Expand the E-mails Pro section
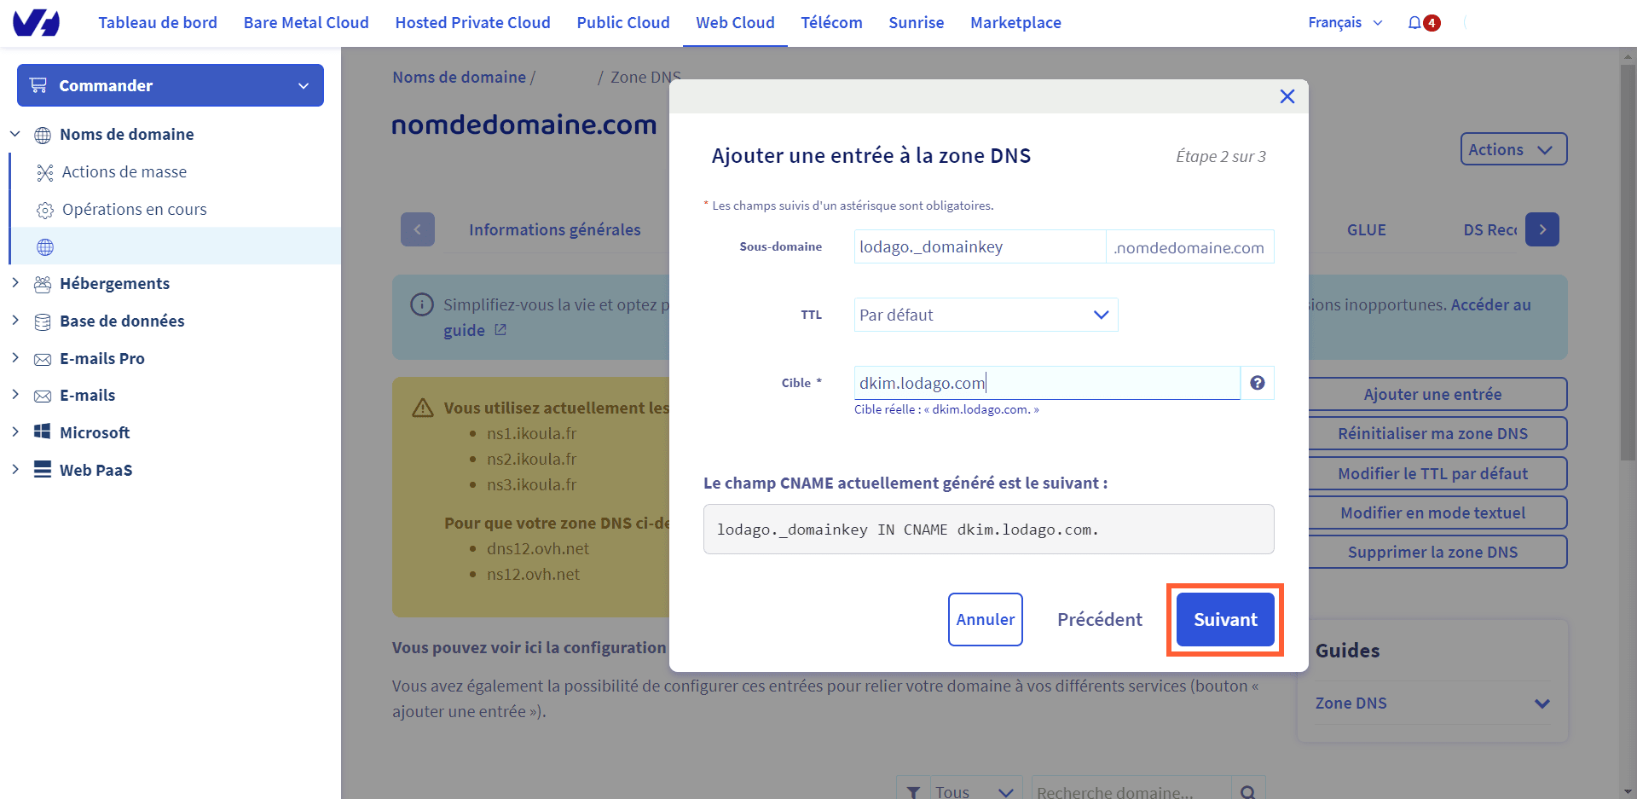Viewport: 1637px width, 799px height. [x=15, y=357]
